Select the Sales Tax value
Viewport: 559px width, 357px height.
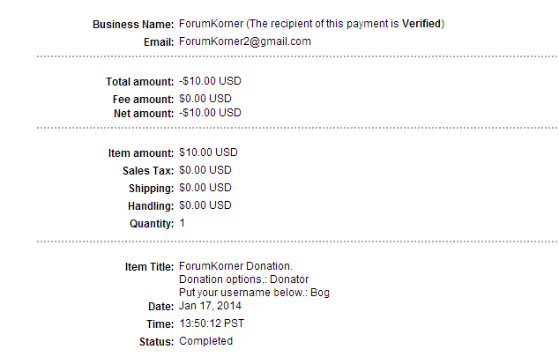[x=205, y=170]
